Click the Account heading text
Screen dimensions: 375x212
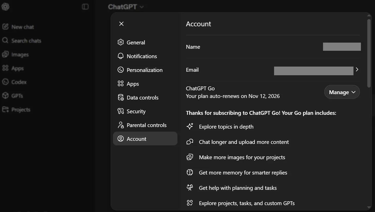199,24
